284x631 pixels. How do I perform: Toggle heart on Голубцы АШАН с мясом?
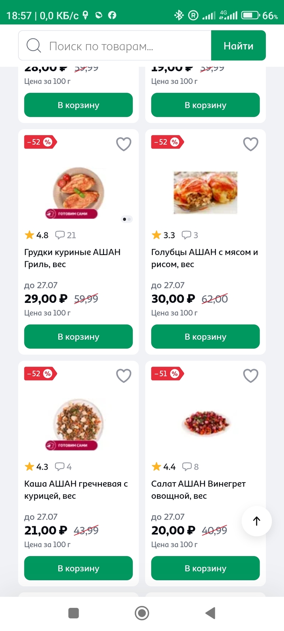(250, 144)
